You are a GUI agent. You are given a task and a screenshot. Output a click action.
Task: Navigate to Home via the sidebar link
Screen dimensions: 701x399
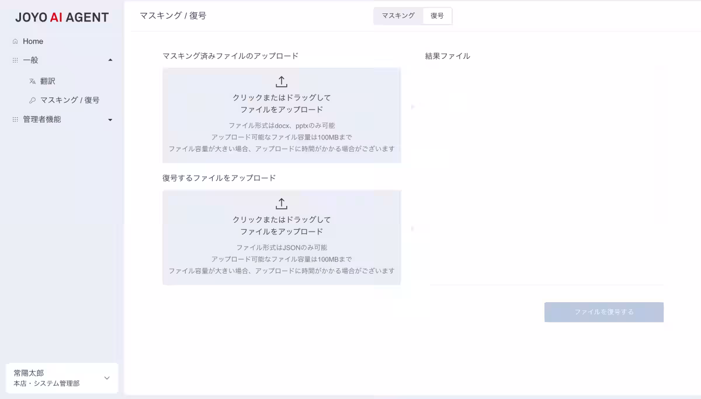[34, 41]
